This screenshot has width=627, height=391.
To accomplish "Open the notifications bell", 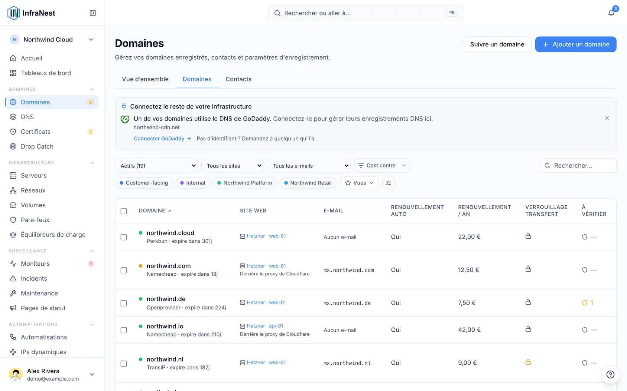I will pos(611,13).
